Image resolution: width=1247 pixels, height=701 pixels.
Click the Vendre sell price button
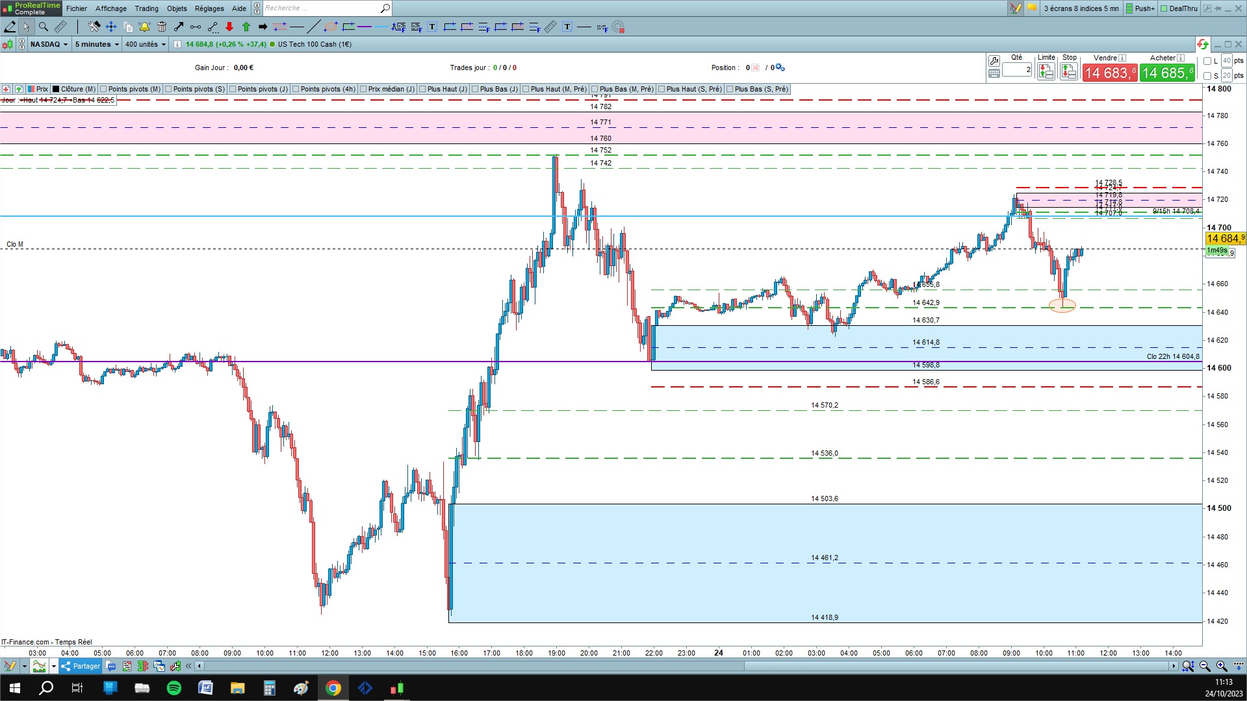pos(1110,73)
